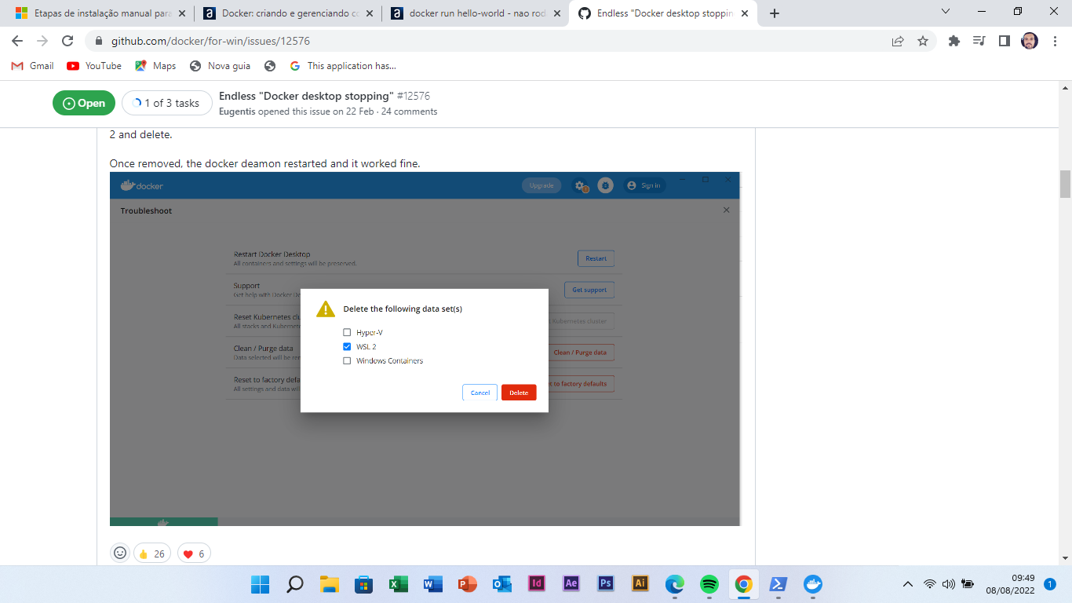Click the page scrollbar thumb
This screenshot has width=1072, height=603.
pos(1065,184)
